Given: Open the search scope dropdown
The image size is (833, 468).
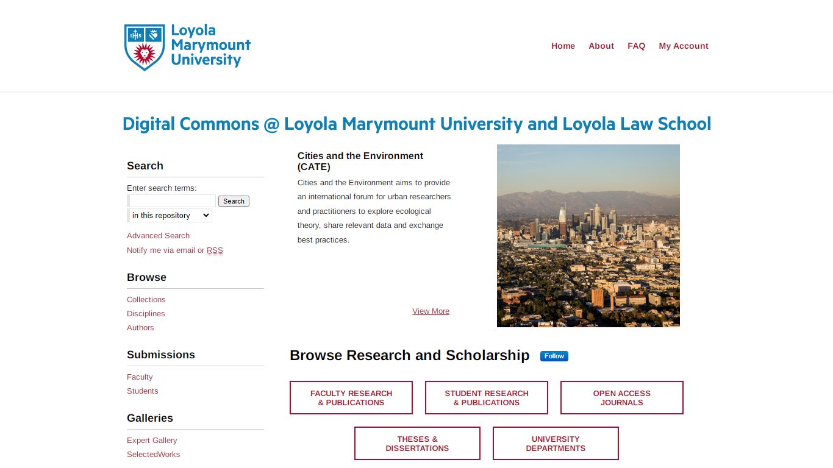Looking at the screenshot, I should click(x=170, y=215).
